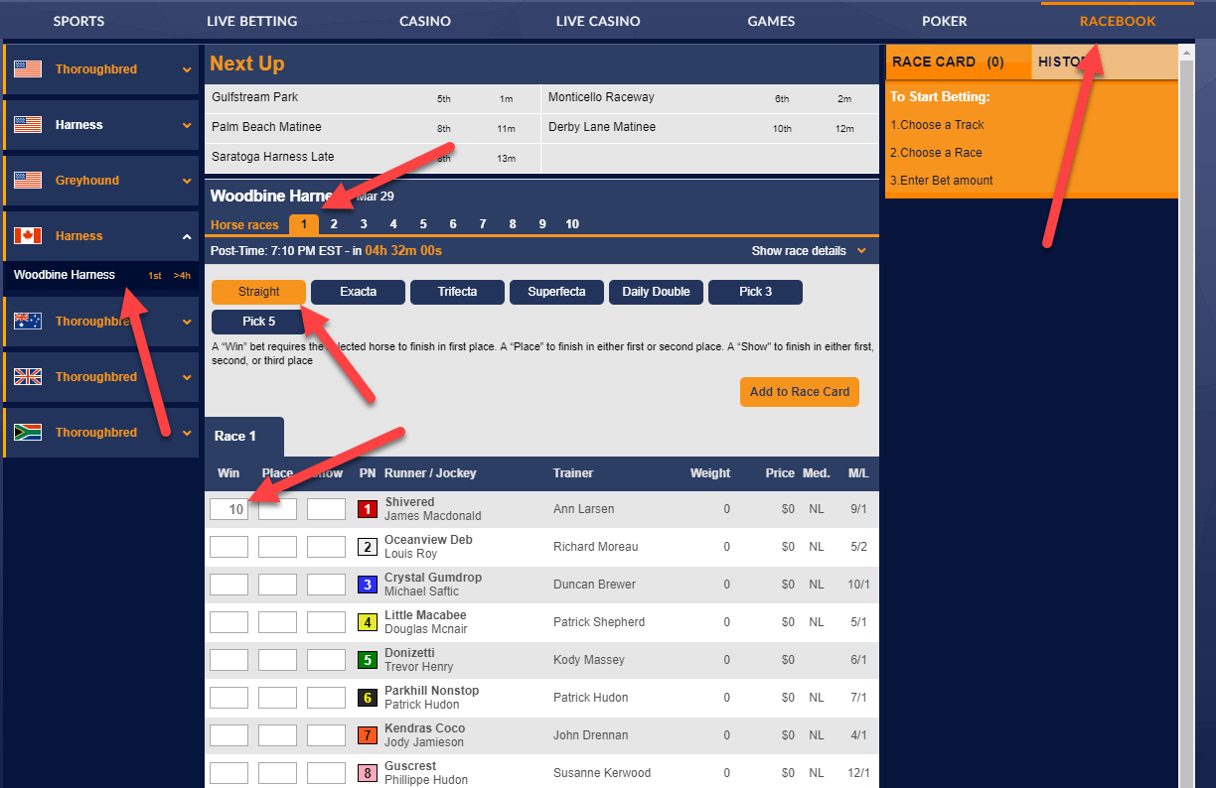1216x788 pixels.
Task: Show race details dropdown
Action: click(x=809, y=251)
